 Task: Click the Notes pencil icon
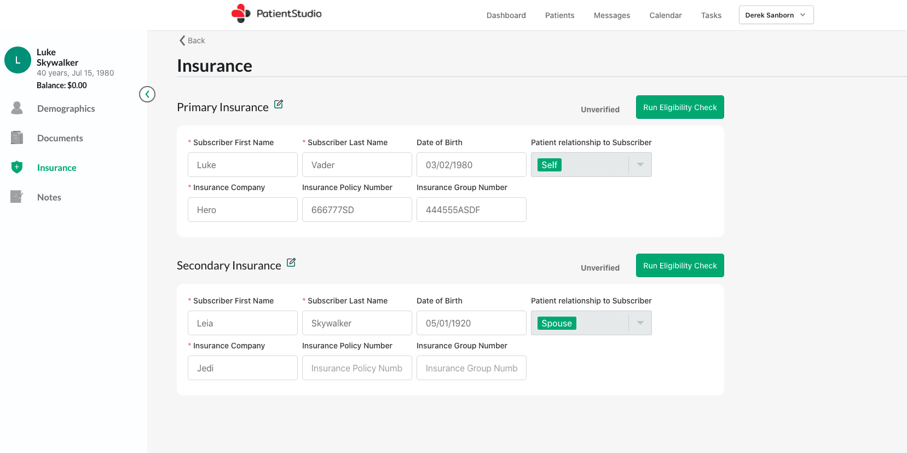17,197
